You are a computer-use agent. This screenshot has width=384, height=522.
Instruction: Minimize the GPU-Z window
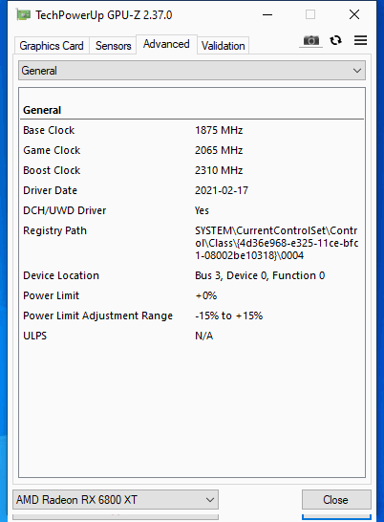267,14
